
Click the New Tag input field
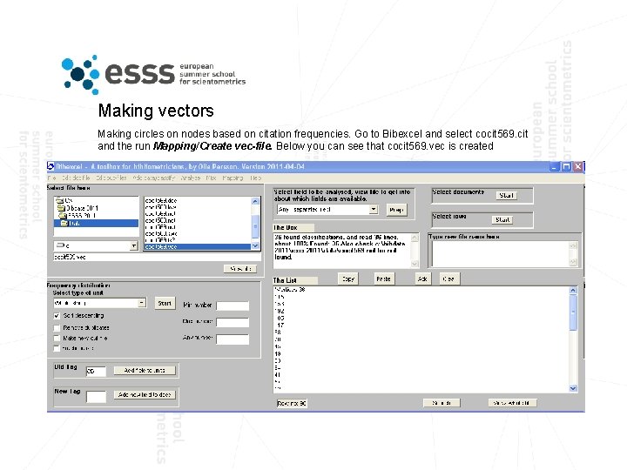[96, 397]
